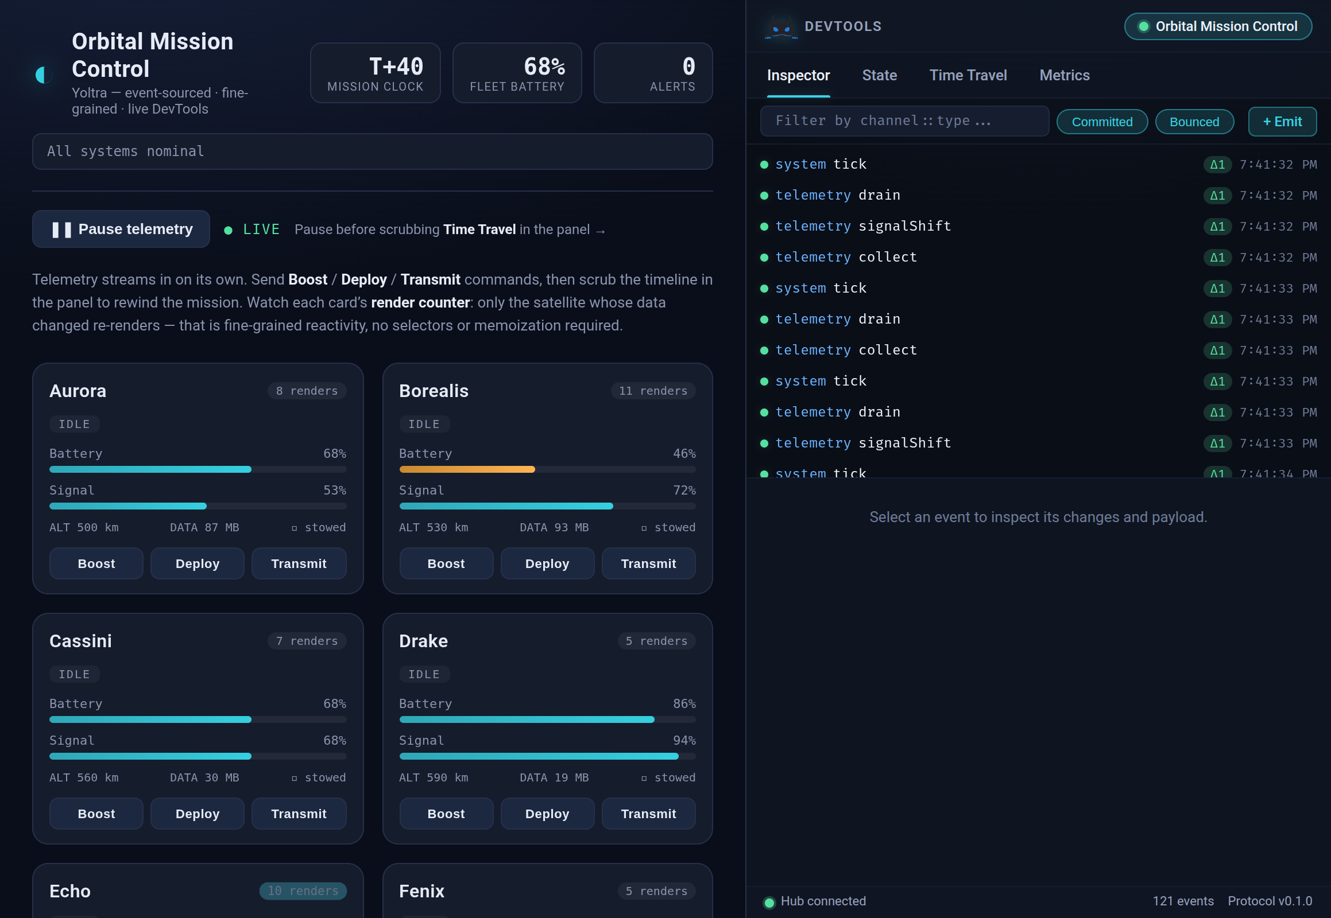Pause the live telemetry stream
The image size is (1331, 918).
click(x=121, y=229)
